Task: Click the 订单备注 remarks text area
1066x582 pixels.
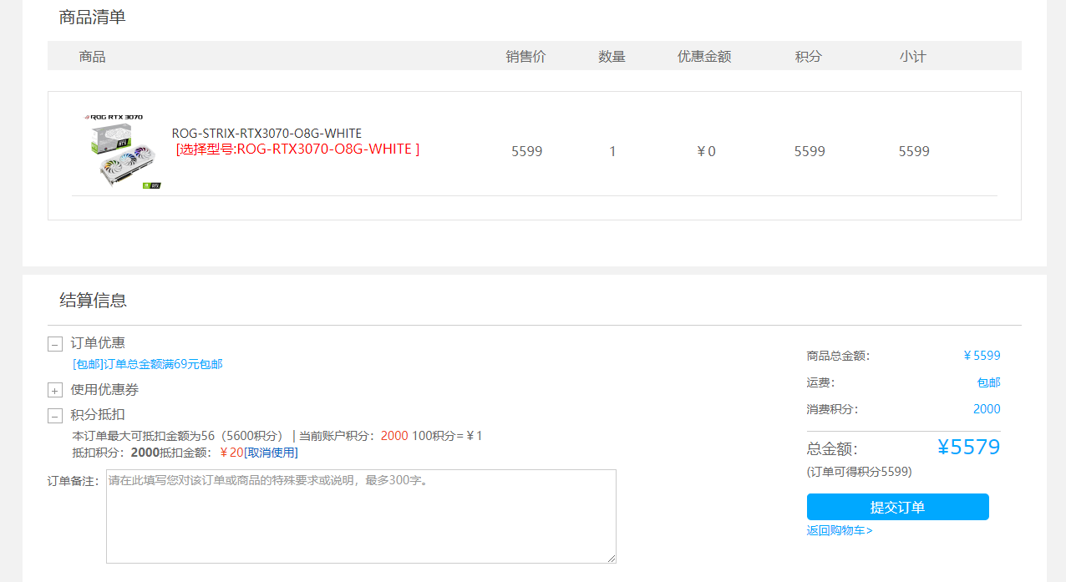Action: tap(361, 516)
